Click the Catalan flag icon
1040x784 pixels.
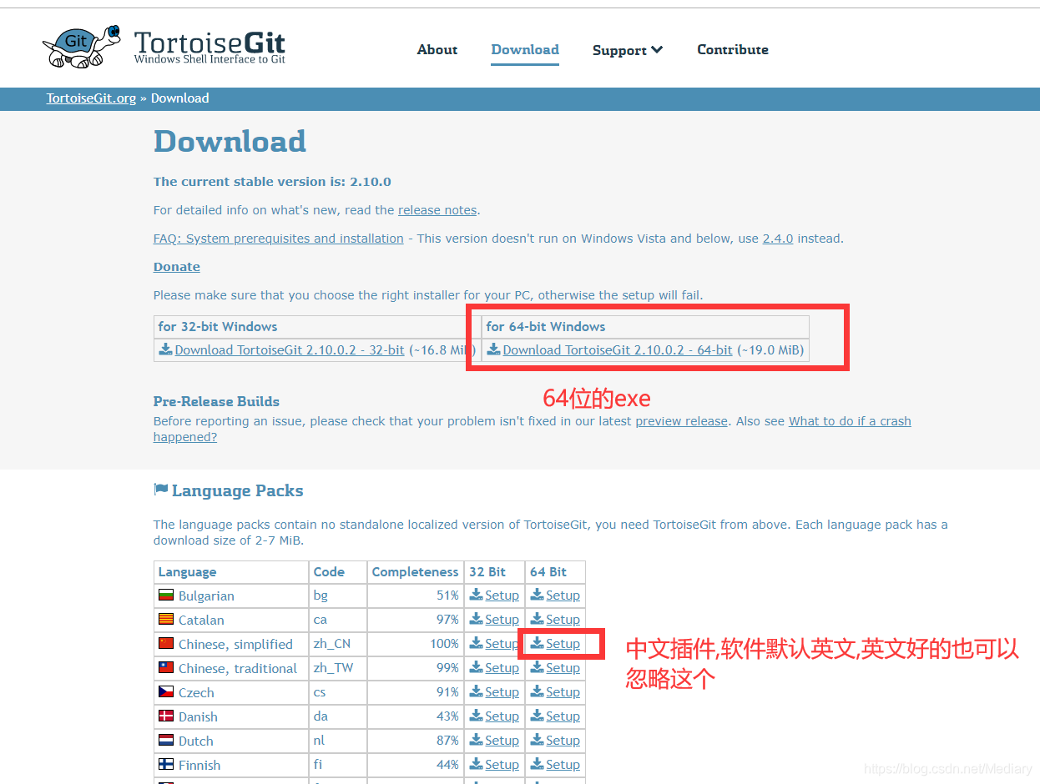[166, 620]
